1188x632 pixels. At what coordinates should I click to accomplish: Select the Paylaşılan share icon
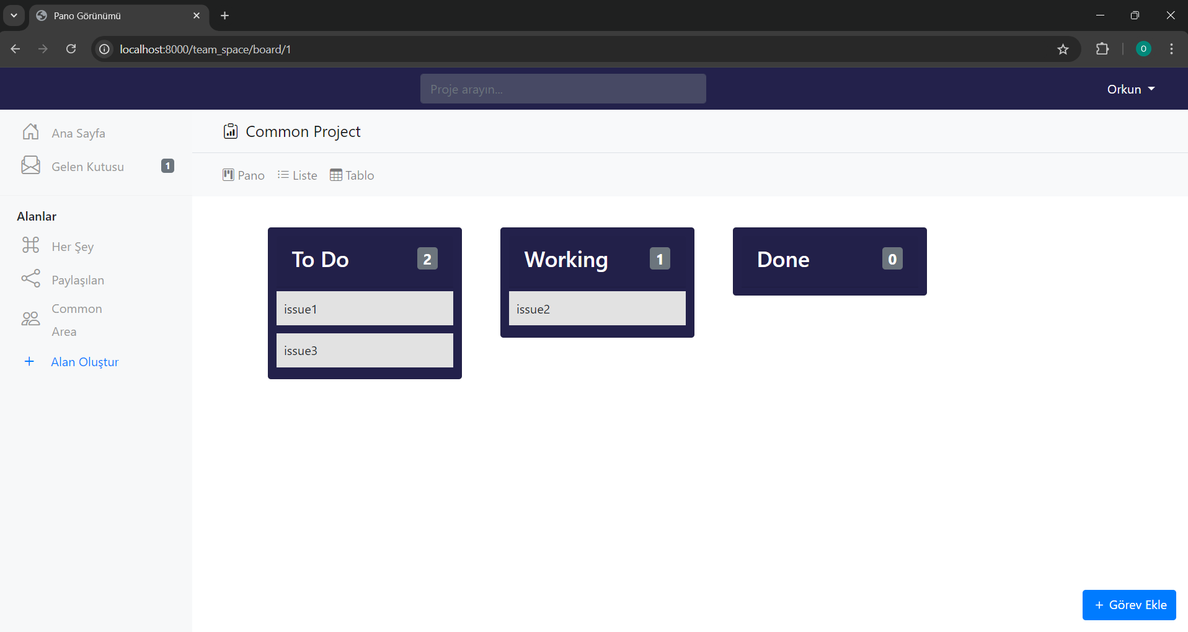tap(30, 279)
